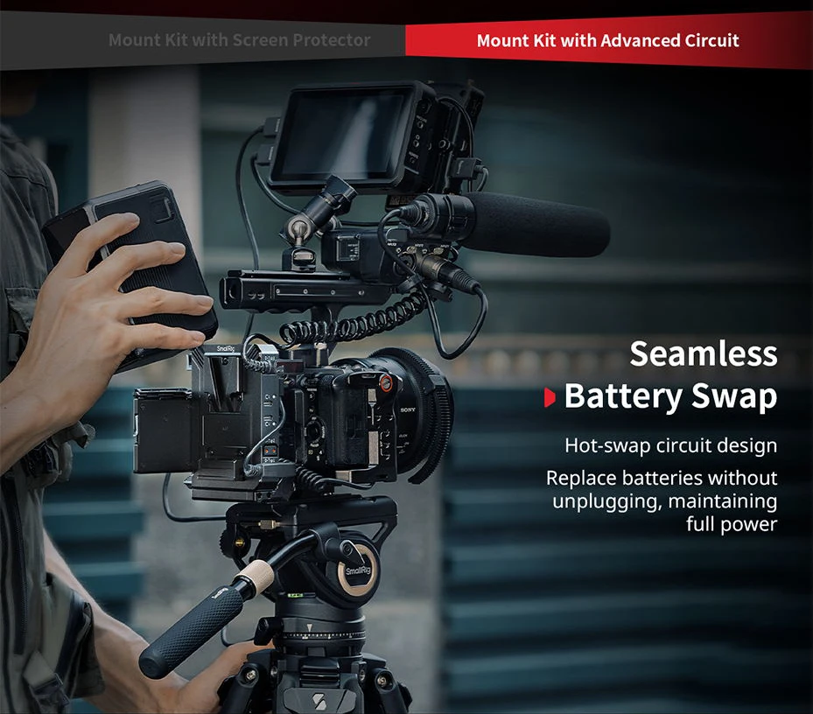813x714 pixels.
Task: Click the Seamless heading text
Action: click(703, 353)
